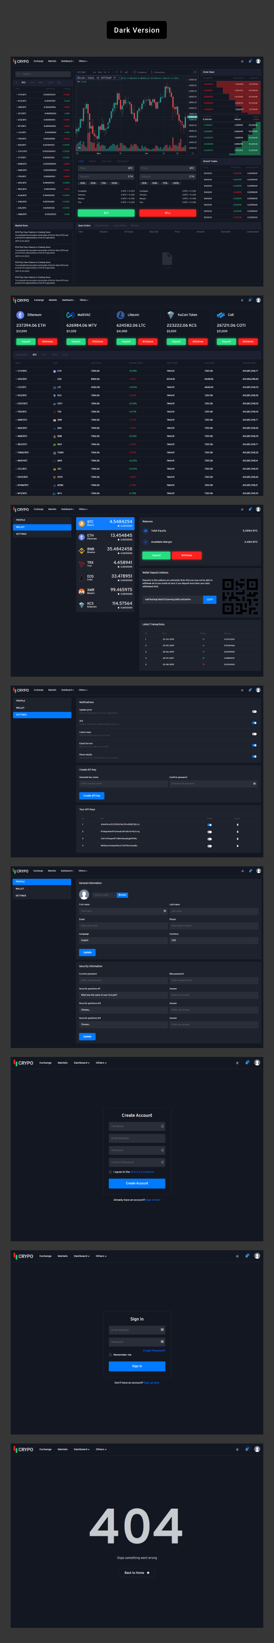Toggle the Phone Notify switch
The image size is (274, 1643).
(x=254, y=757)
